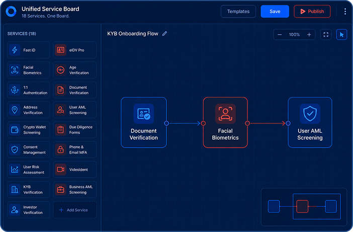Click the Unified Service Board title
Viewport: 353px width, 232px height.
[50, 9]
